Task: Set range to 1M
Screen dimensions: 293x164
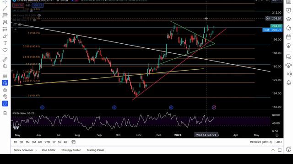Action: (27, 142)
